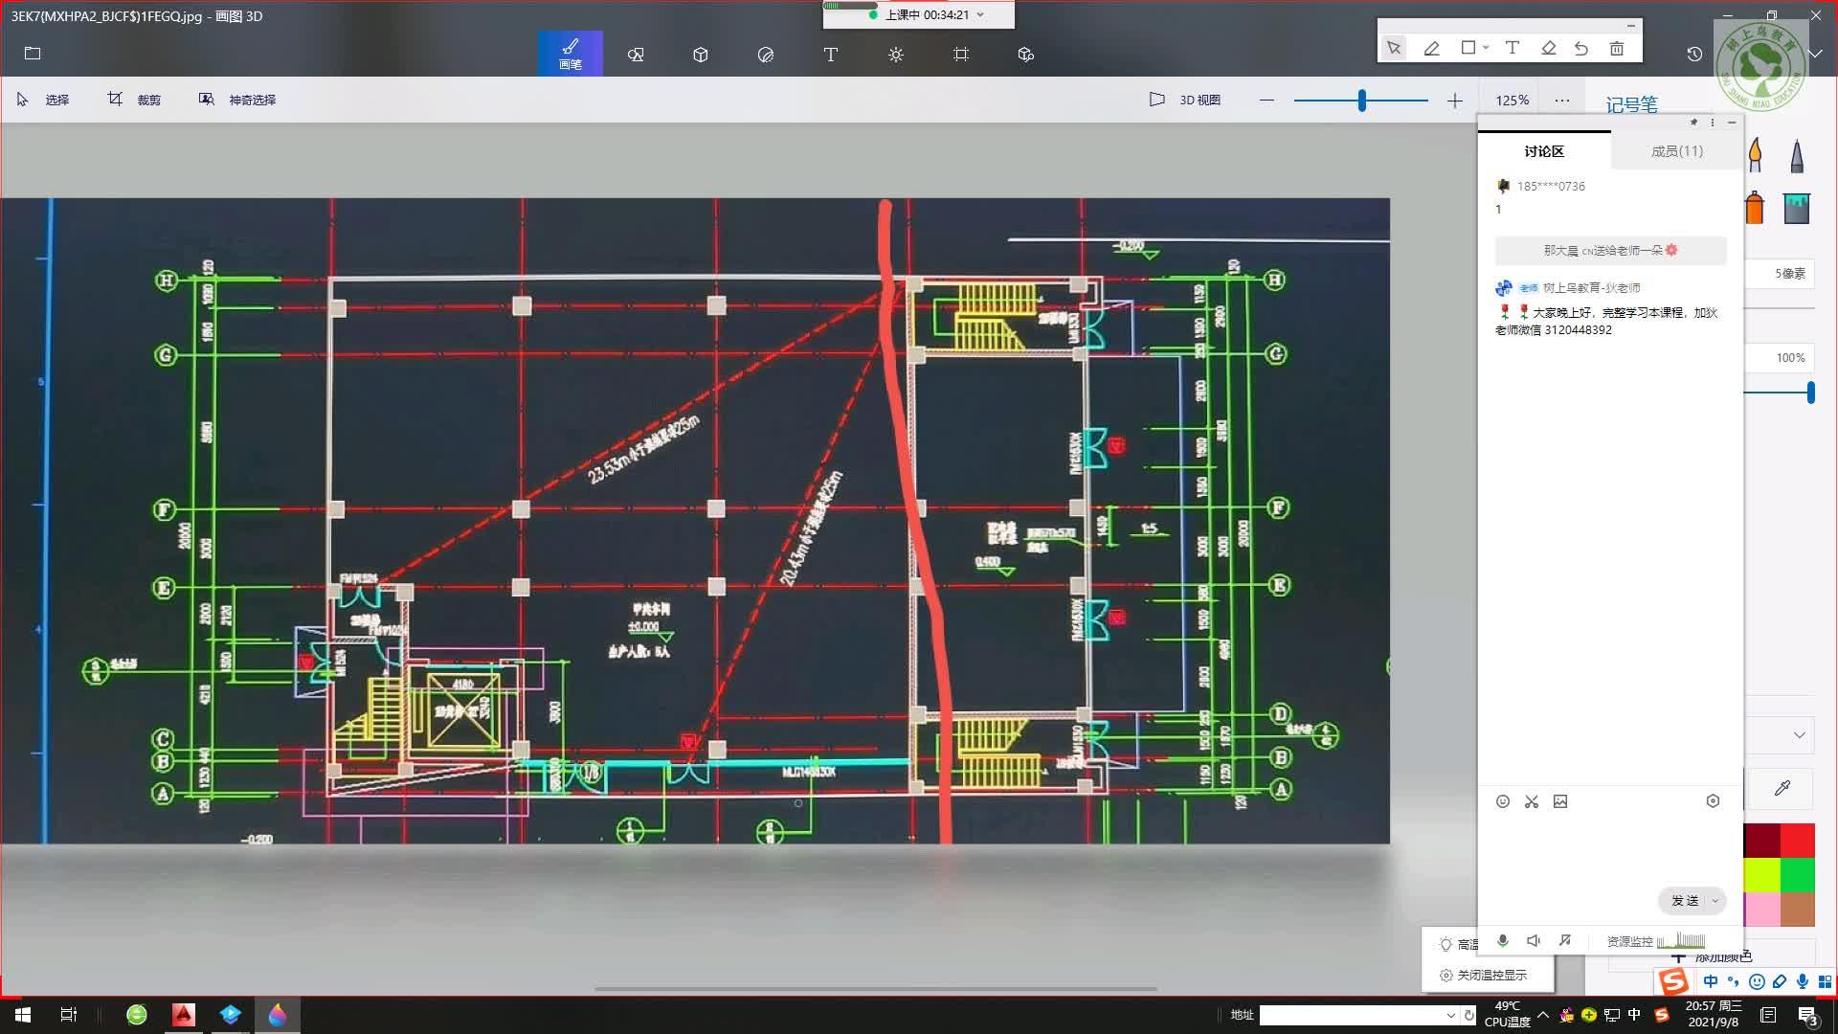Open the 3D shapes cube tool

coord(701,55)
